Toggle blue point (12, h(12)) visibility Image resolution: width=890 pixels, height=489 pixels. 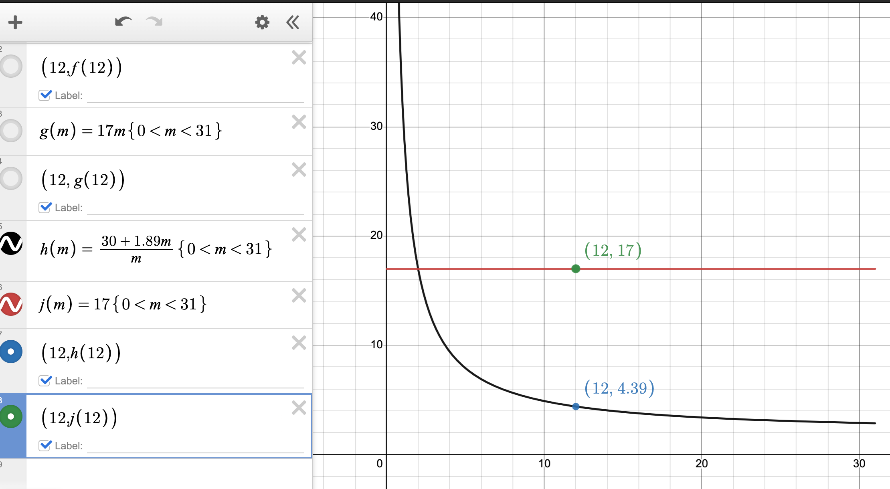pyautogui.click(x=11, y=352)
